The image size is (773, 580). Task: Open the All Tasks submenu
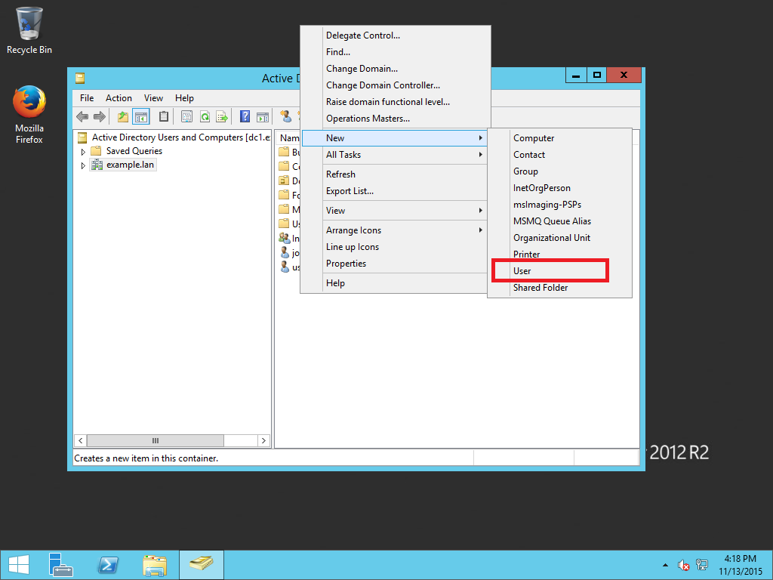tap(394, 155)
